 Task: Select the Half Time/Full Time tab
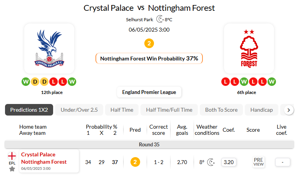point(169,110)
